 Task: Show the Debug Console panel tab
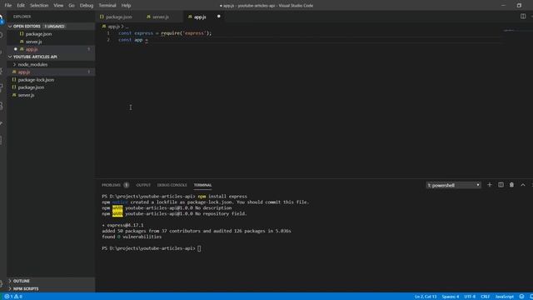click(172, 185)
